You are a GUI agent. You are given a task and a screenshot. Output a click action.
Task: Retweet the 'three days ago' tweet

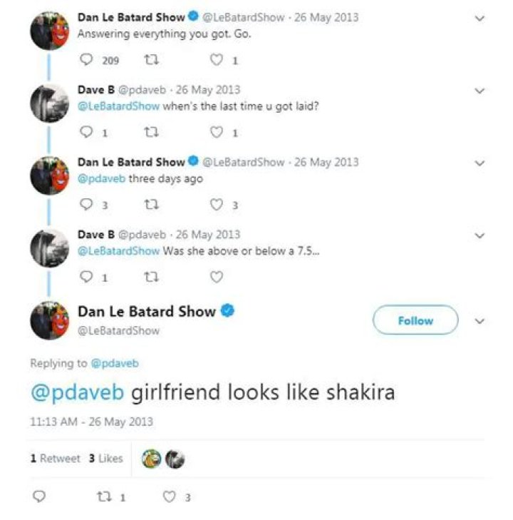click(x=150, y=205)
